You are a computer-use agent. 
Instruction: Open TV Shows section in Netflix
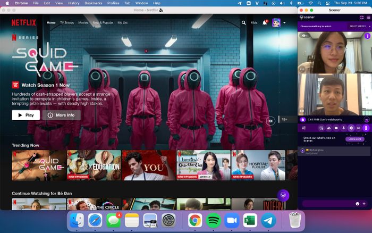[x=67, y=22]
